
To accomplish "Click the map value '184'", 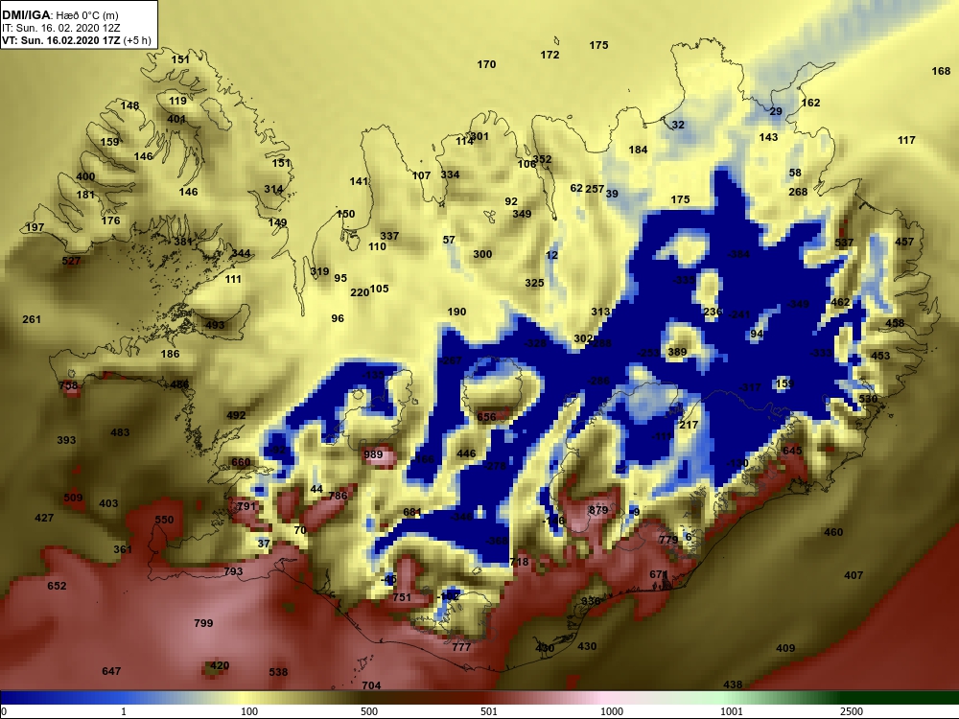I will pyautogui.click(x=638, y=150).
